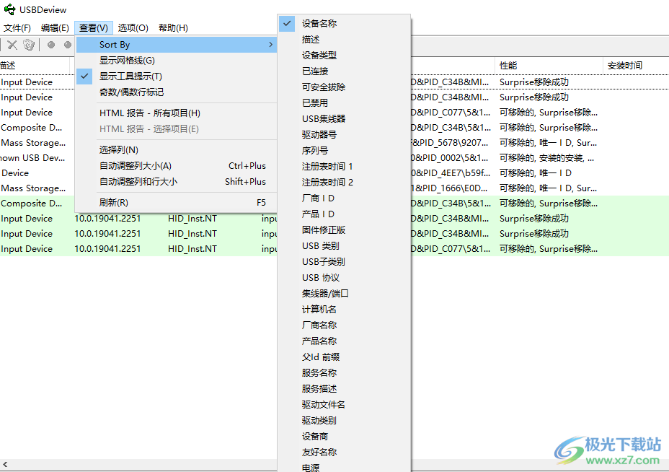Click the trash-can toolbar icon
This screenshot has width=669, height=472.
pyautogui.click(x=29, y=44)
